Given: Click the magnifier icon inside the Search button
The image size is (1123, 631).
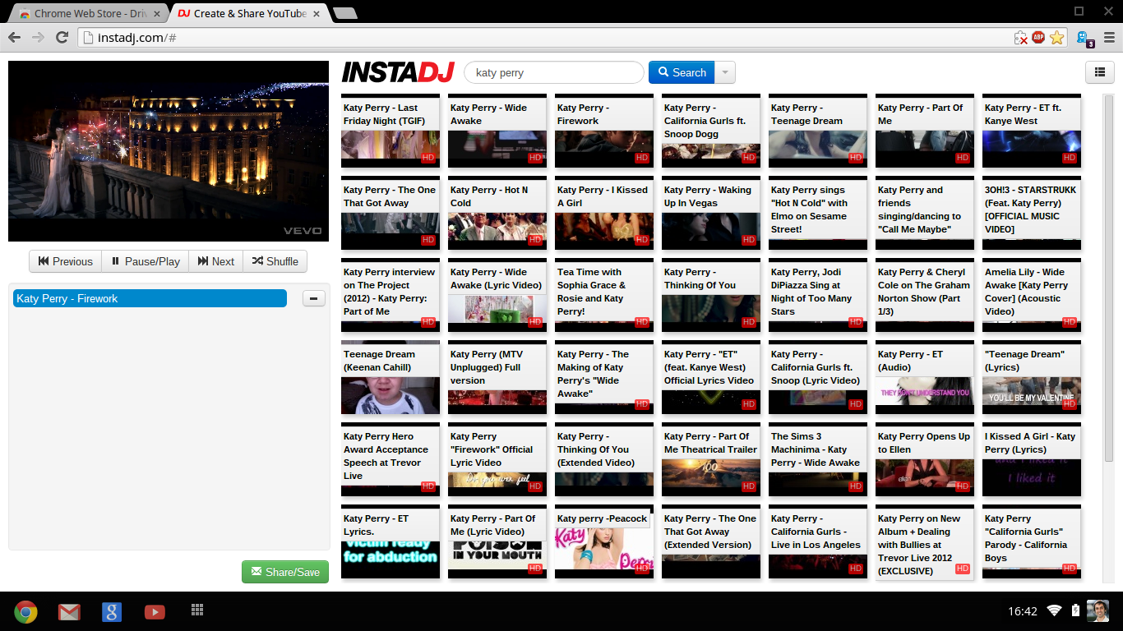Looking at the screenshot, I should click(663, 72).
